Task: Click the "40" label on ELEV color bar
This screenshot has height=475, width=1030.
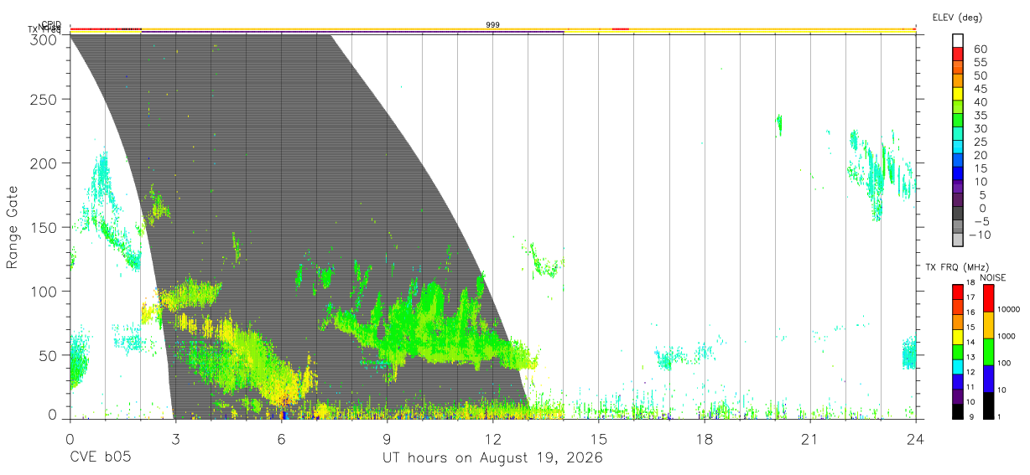Action: click(980, 102)
